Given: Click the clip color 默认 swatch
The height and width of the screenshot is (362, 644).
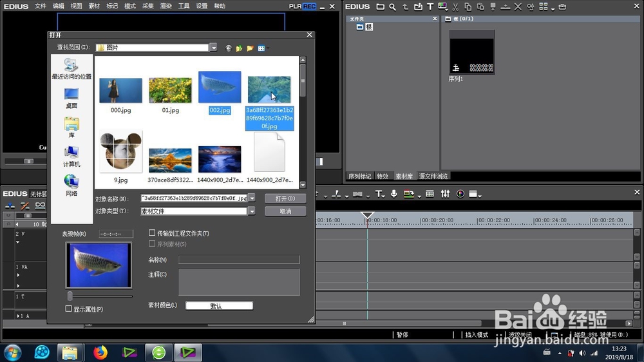Looking at the screenshot, I should click(220, 306).
